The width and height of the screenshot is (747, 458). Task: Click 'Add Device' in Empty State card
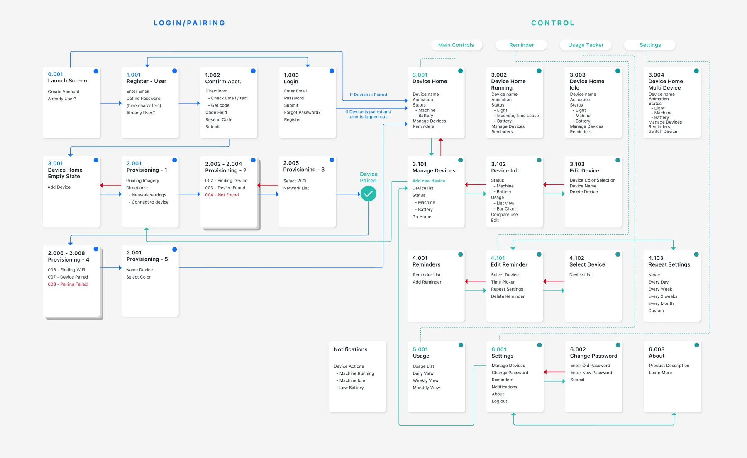(59, 187)
